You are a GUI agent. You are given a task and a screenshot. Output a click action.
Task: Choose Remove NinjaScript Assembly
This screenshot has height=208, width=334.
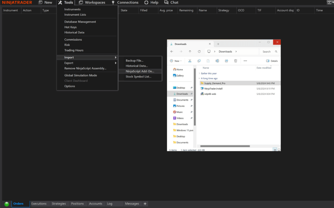coord(85,68)
